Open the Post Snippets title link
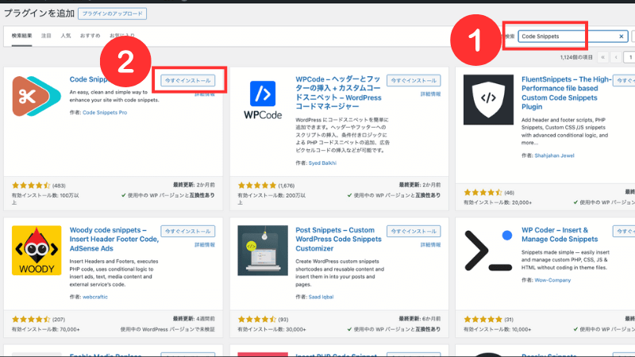 pos(339,240)
